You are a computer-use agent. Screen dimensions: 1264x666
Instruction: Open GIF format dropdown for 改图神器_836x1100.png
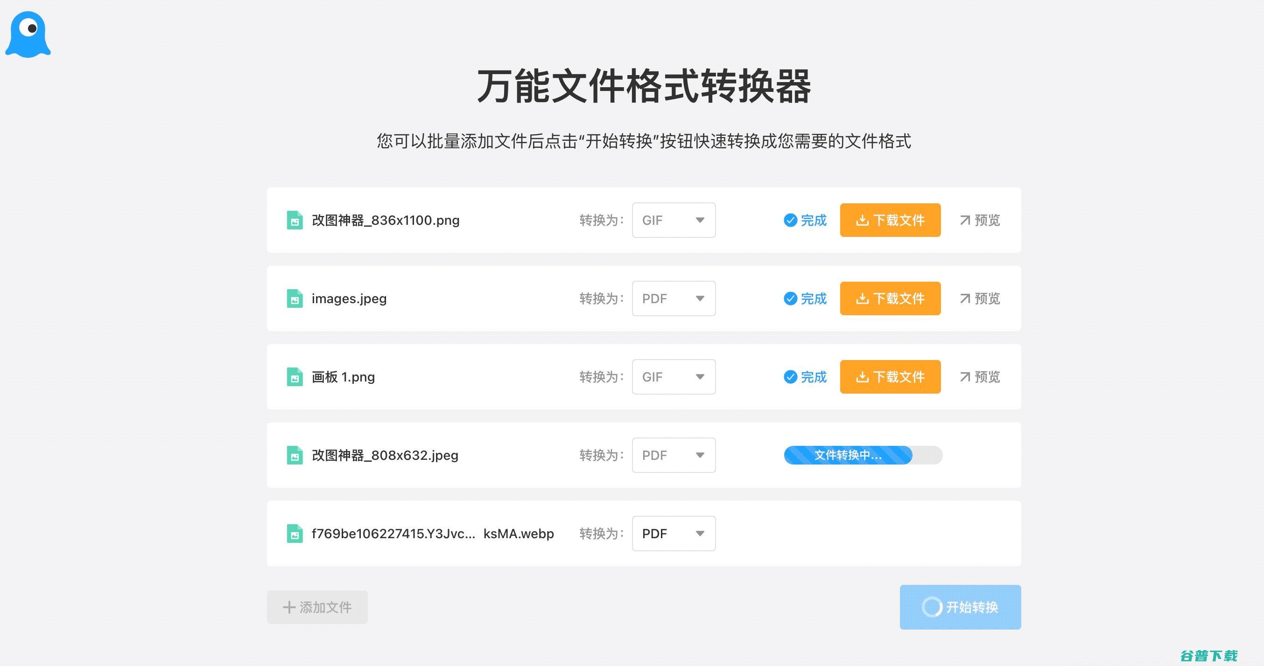pyautogui.click(x=674, y=220)
